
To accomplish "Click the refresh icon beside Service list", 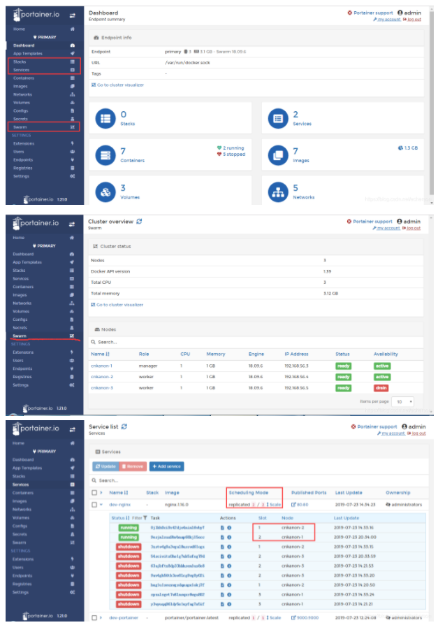I will pyautogui.click(x=124, y=426).
